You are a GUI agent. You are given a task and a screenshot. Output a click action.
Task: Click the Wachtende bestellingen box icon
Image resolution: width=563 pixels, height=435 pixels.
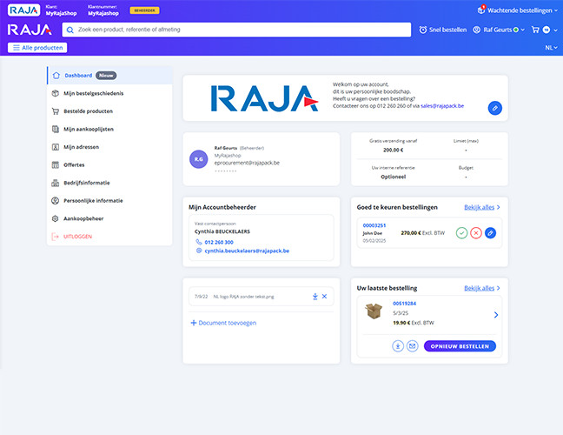481,10
